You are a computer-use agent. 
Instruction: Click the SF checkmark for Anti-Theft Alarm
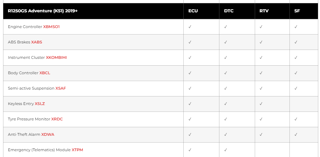pyautogui.click(x=296, y=134)
